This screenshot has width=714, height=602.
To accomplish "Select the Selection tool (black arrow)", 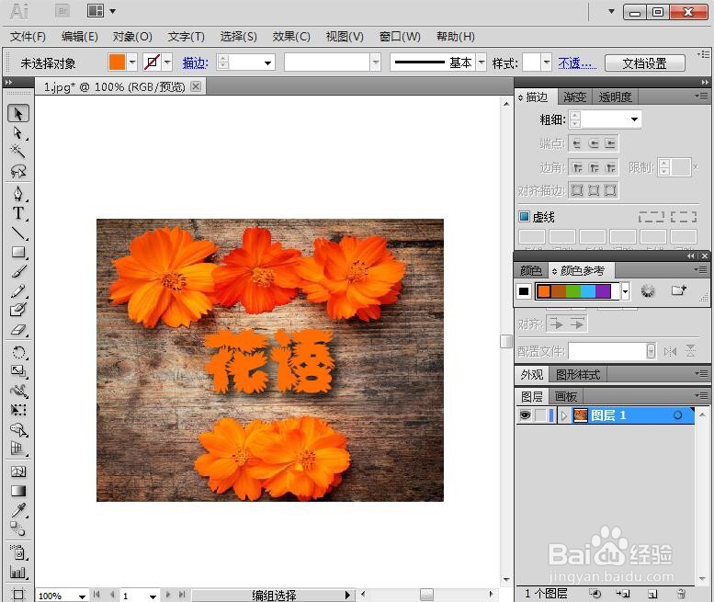I will tap(18, 113).
